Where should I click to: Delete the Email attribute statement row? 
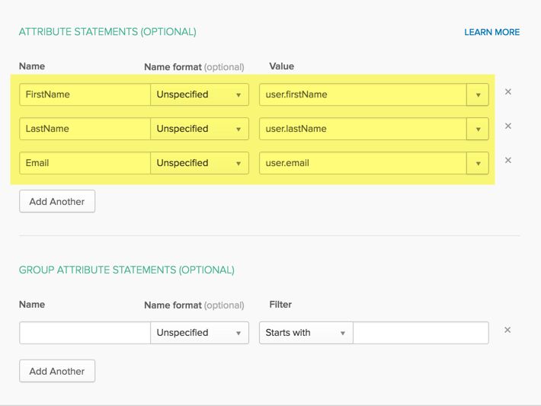pos(508,161)
